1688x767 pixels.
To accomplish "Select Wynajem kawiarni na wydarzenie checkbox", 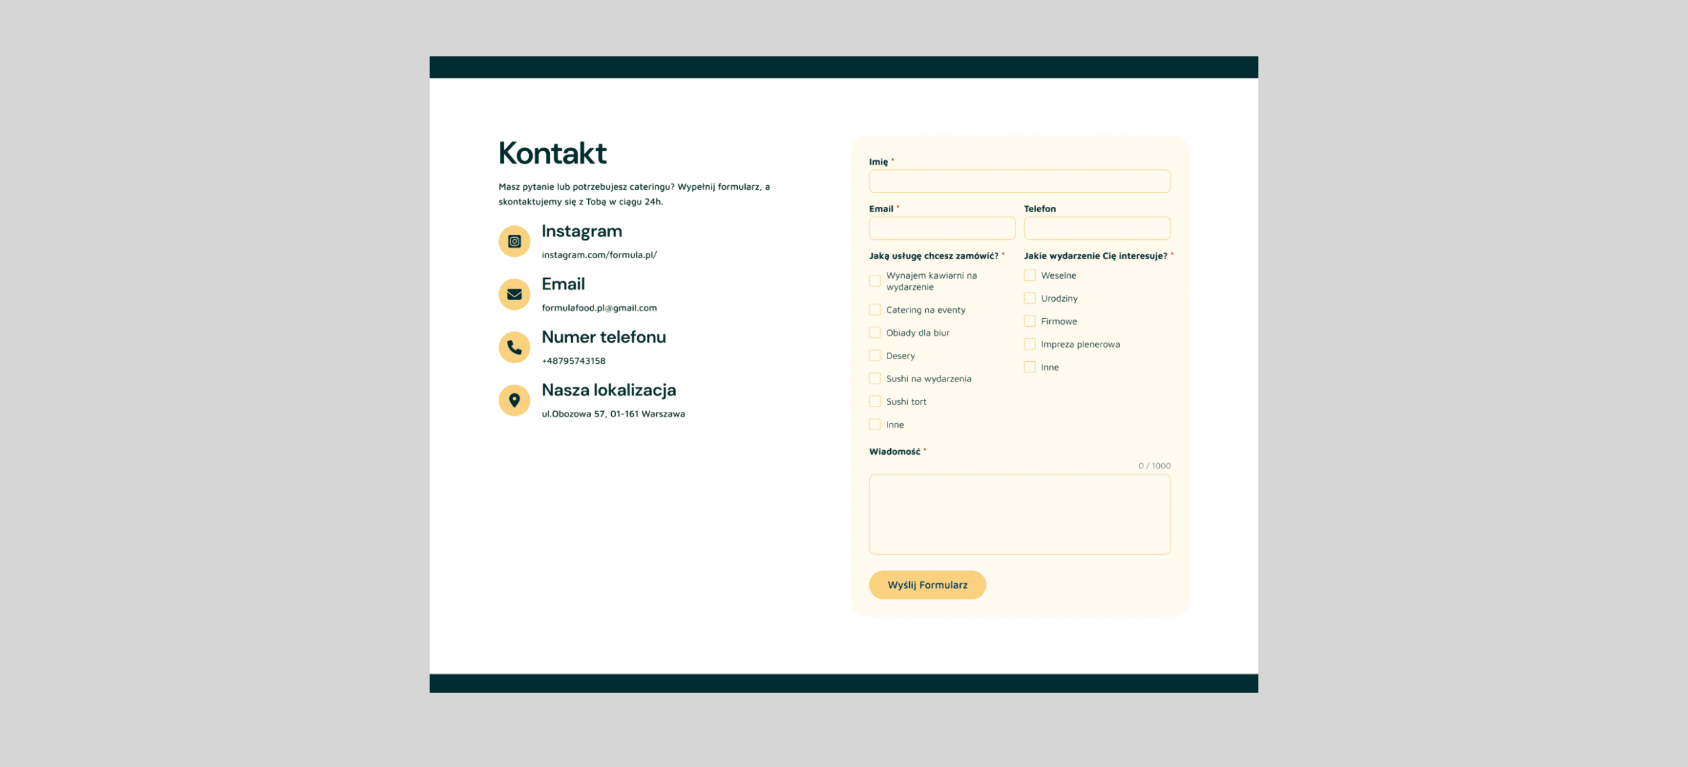I will pyautogui.click(x=875, y=281).
